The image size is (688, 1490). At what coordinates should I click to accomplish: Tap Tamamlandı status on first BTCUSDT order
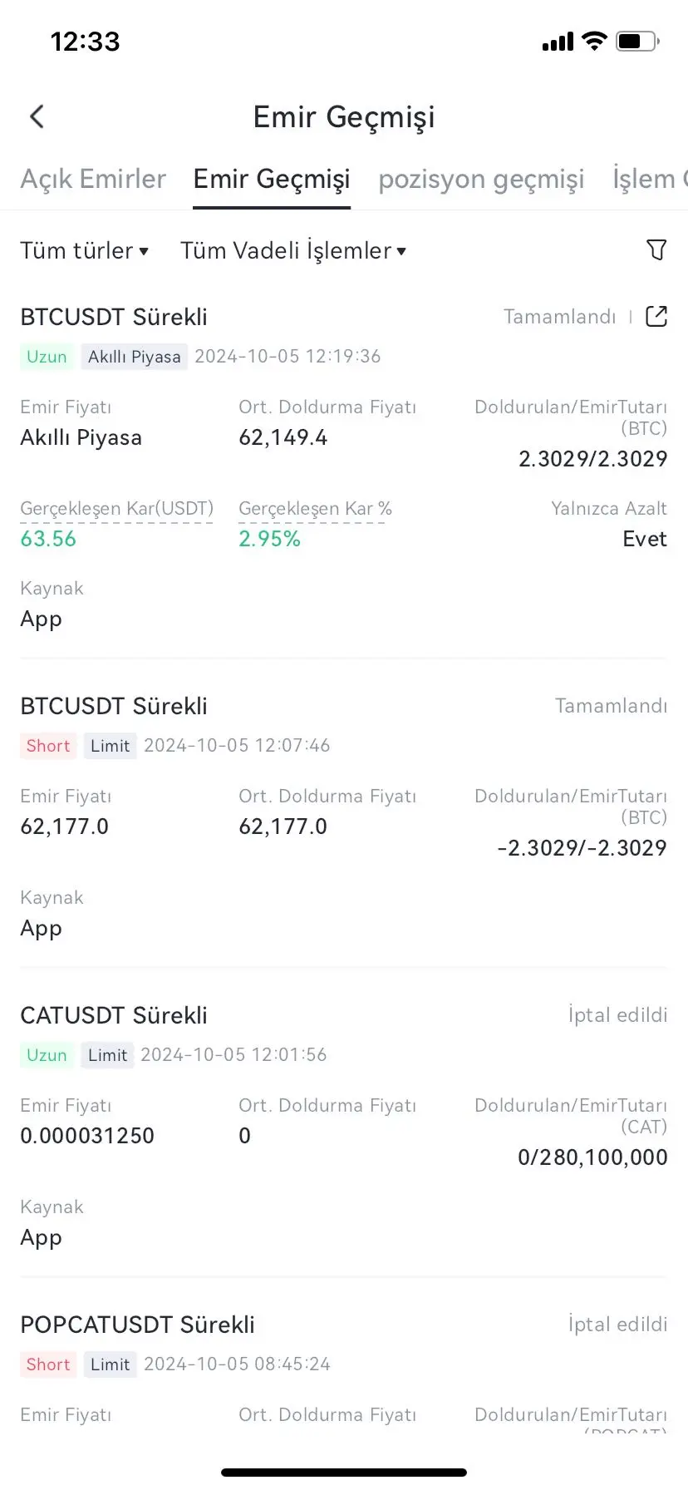pyautogui.click(x=560, y=317)
